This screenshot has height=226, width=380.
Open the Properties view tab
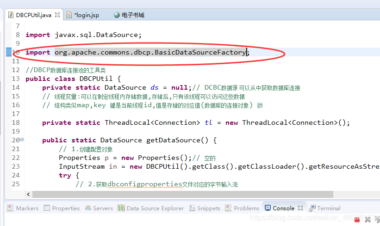click(66, 208)
